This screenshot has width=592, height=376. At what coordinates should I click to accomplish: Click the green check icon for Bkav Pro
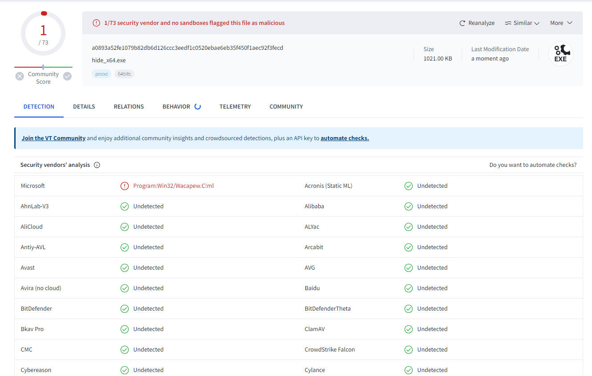125,329
